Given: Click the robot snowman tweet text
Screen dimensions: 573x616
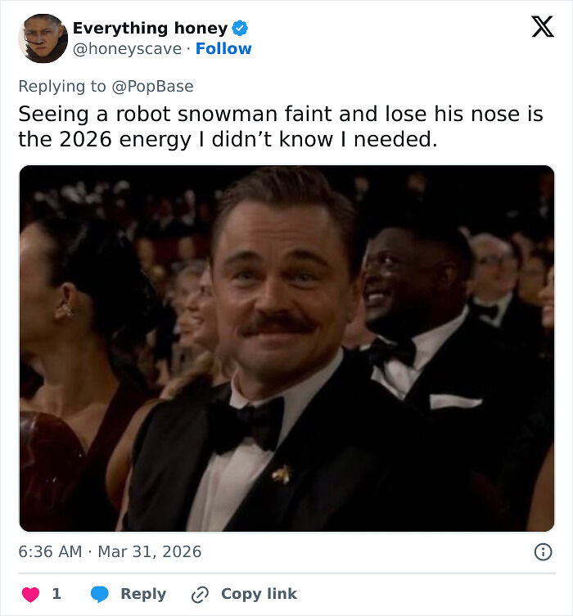Looking at the screenshot, I should (x=280, y=126).
